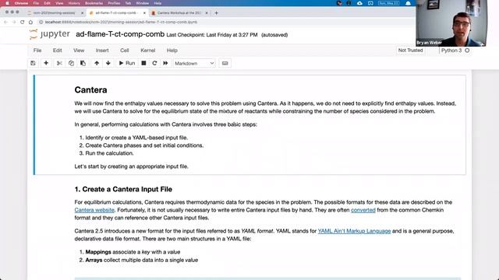The image size is (499, 280).
Task: Click the Not Trusted button
Action: click(x=411, y=51)
